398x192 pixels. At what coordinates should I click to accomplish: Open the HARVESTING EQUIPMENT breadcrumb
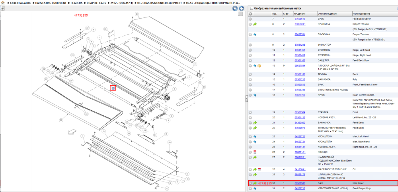51,3
